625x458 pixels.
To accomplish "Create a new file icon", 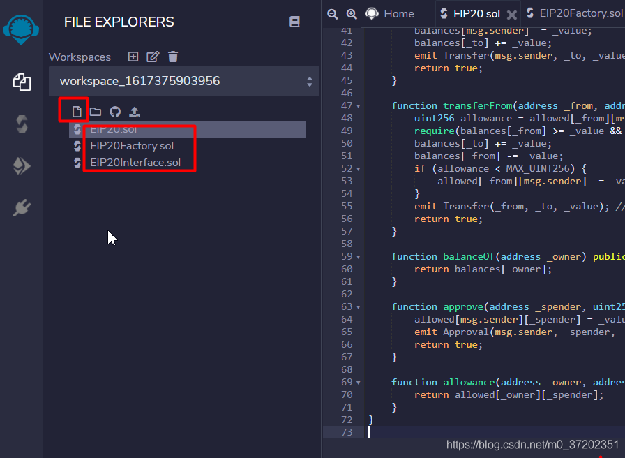I will [77, 112].
